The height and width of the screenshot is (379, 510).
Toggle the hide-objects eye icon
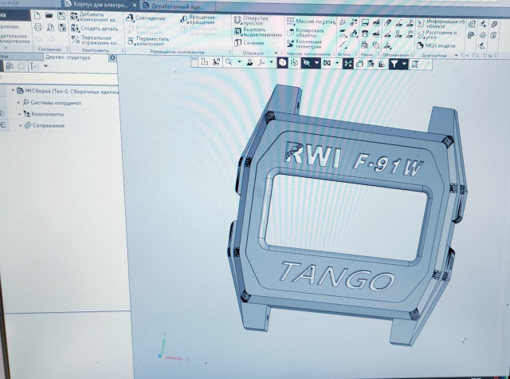pyautogui.click(x=307, y=61)
